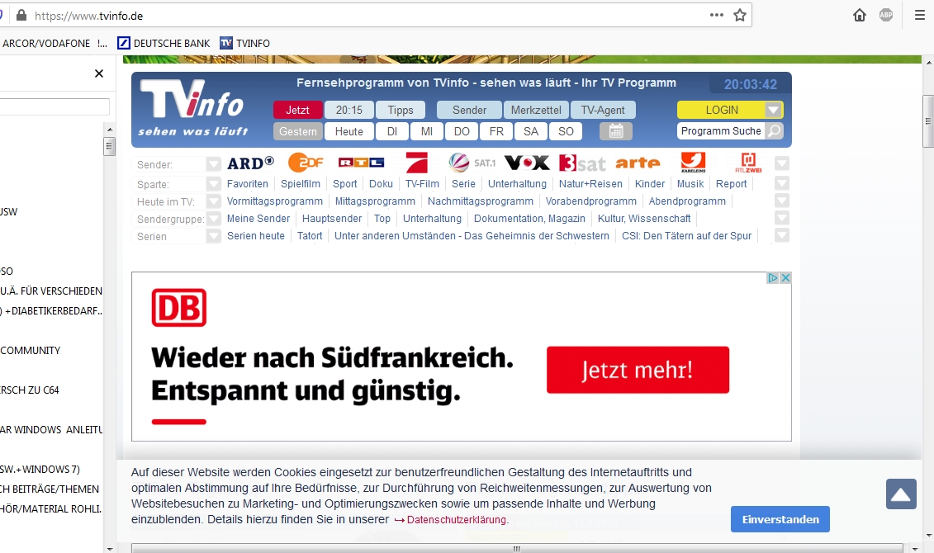Select the SA day button
The height and width of the screenshot is (553, 934).
(x=531, y=131)
